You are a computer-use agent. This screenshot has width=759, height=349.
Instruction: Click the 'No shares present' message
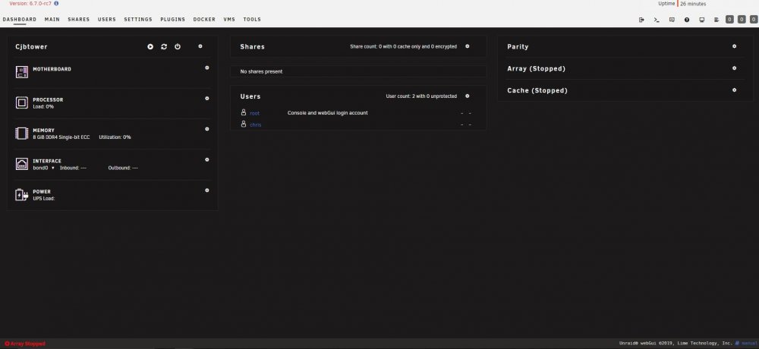[x=261, y=71]
